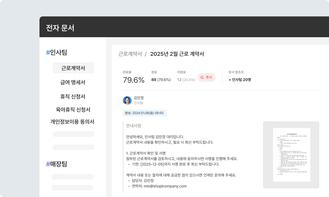The image size is (329, 197).
Task: Click the 발송 2024.01.08 date badge
Action: tap(145, 113)
